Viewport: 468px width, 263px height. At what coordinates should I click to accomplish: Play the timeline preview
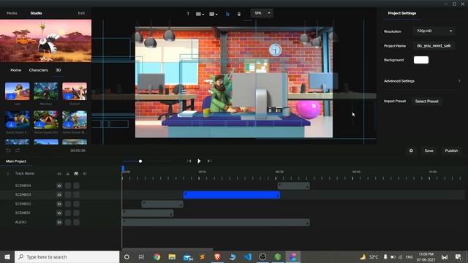[199, 161]
